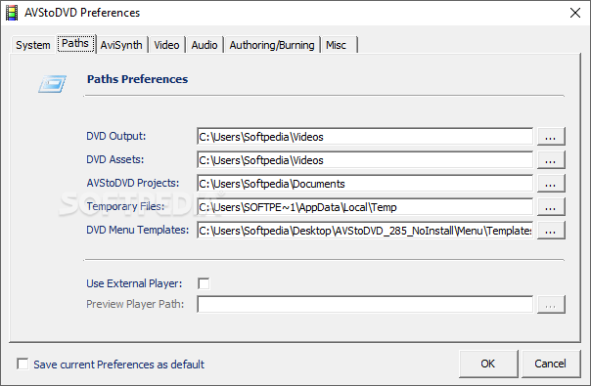Click the DVD Output path field

click(x=365, y=137)
